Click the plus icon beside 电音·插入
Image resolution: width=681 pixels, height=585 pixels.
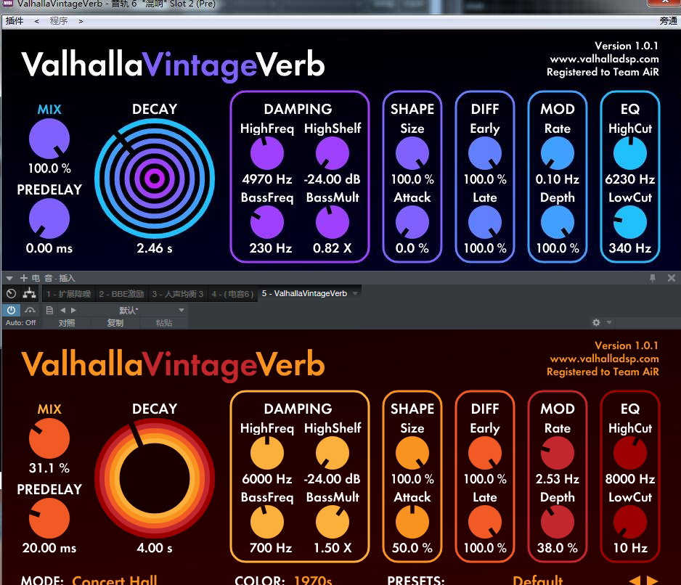pyautogui.click(x=23, y=278)
